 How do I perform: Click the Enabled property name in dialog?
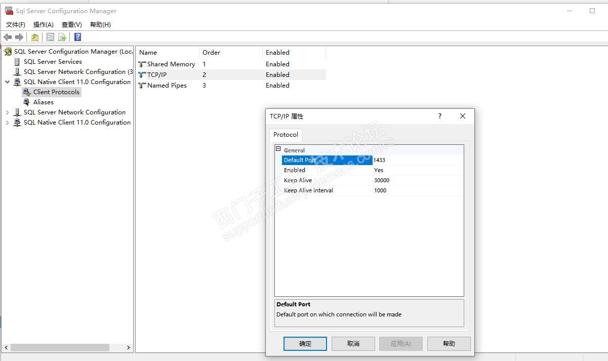(x=295, y=170)
